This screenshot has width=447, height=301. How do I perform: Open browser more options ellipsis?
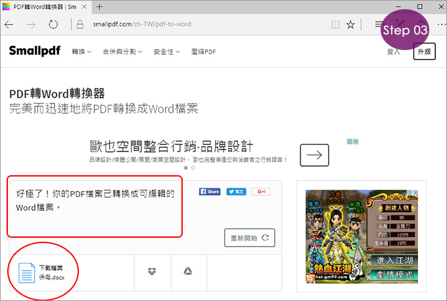coord(441,24)
